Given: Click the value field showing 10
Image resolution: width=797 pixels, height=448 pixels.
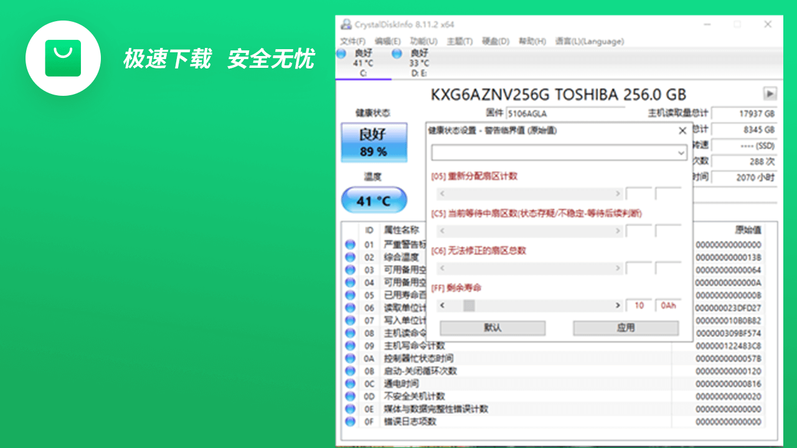Looking at the screenshot, I should pyautogui.click(x=638, y=306).
